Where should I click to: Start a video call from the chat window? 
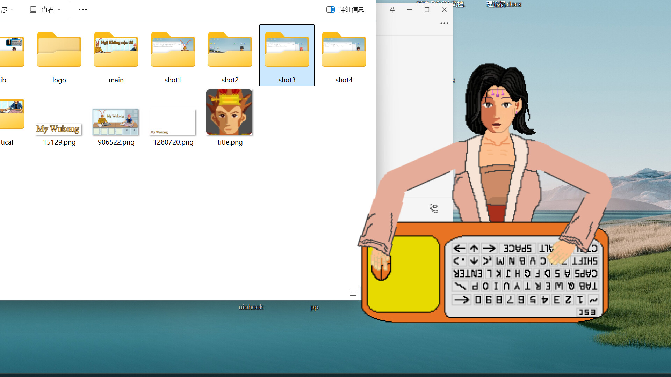coord(434,208)
